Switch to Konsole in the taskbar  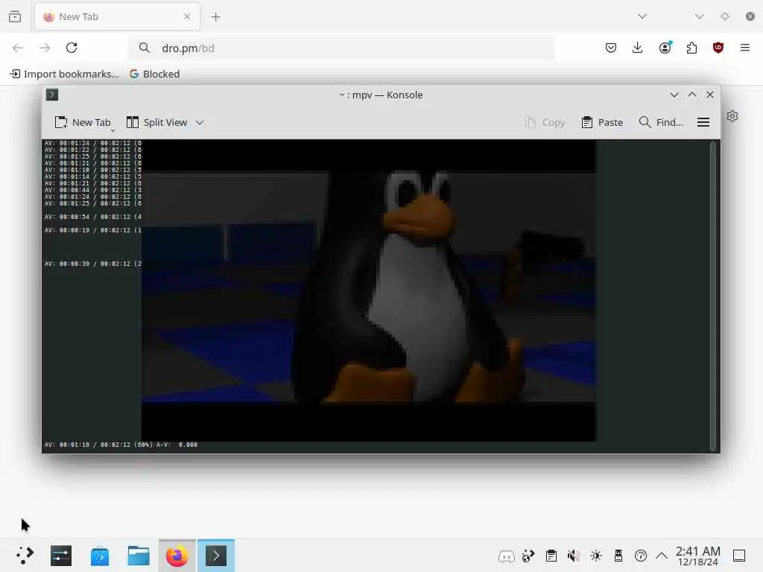pos(216,556)
